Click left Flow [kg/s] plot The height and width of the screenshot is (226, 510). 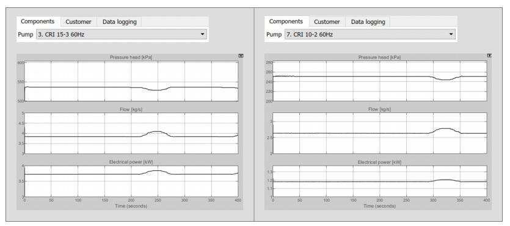[x=131, y=133]
